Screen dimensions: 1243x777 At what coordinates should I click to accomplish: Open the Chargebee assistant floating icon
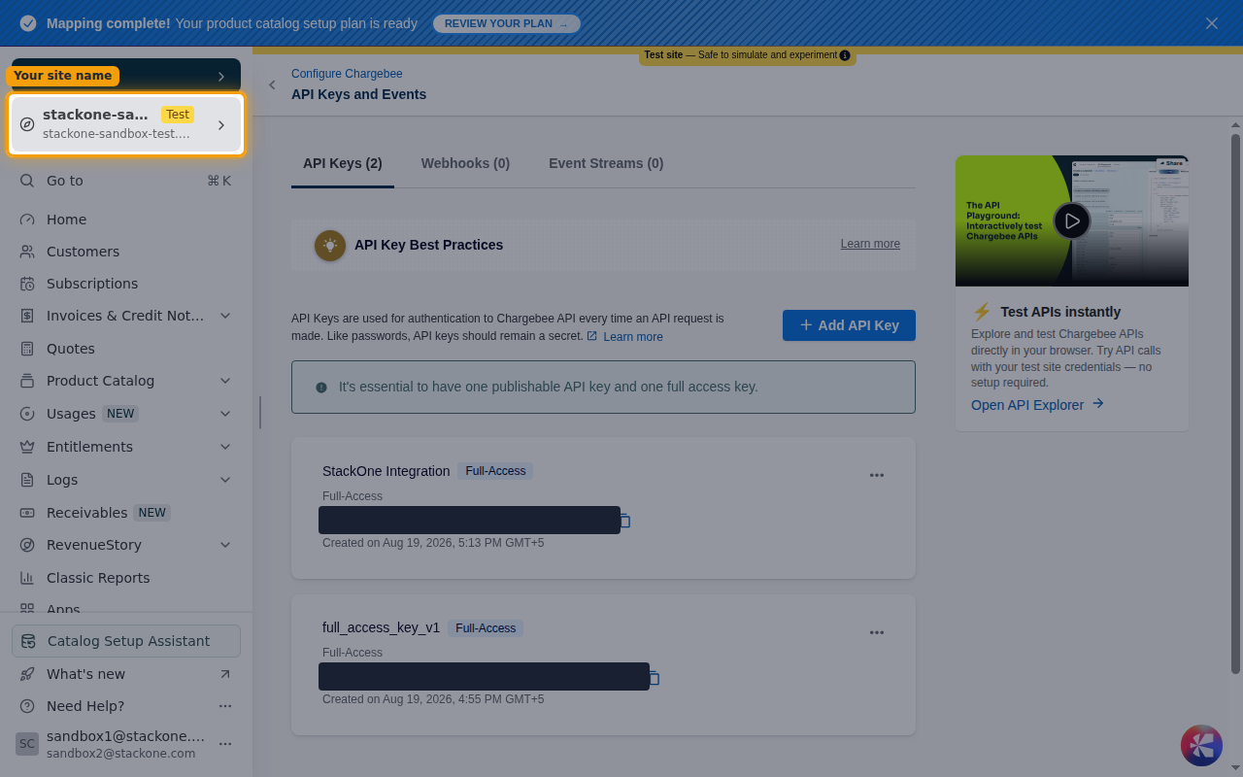[1201, 745]
